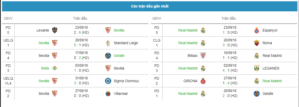Click the Betis club crest icon
This screenshot has width=299, height=107.
click(x=55, y=68)
